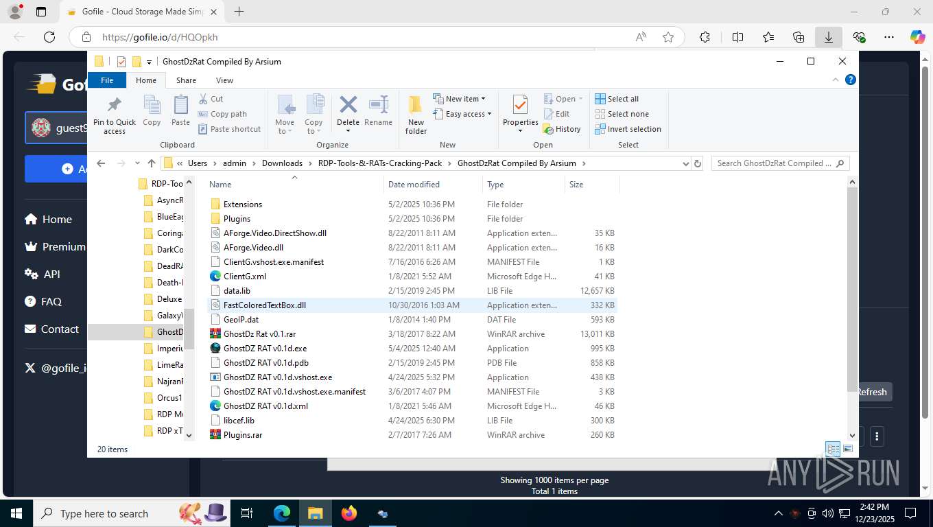Click the Paste ribbon icon

[180, 112]
